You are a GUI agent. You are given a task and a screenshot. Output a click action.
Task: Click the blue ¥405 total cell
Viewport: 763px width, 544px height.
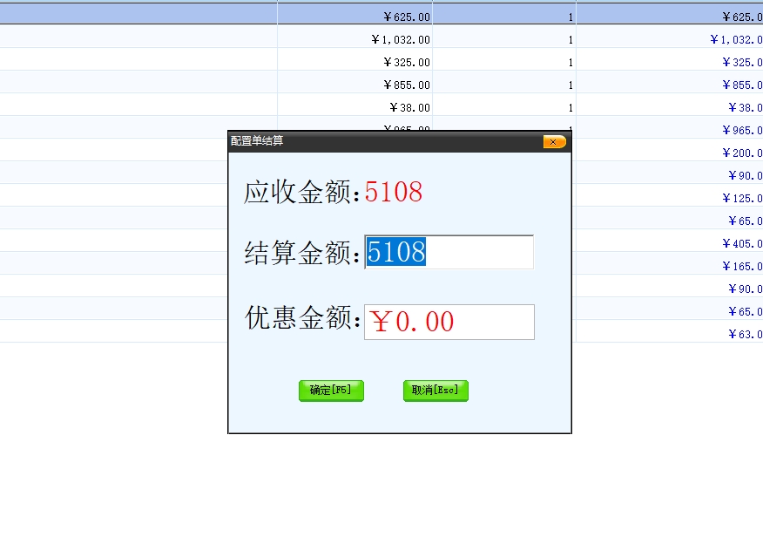pos(742,243)
